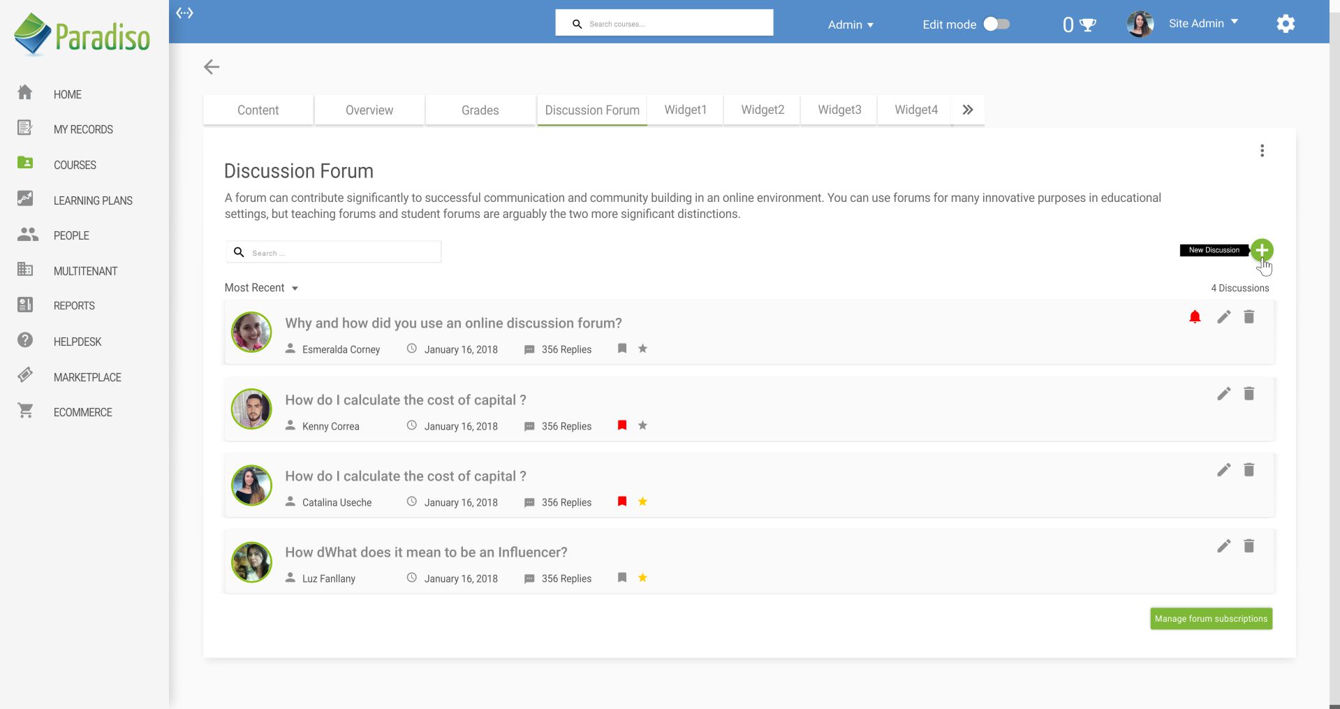Toggle the yellow star on Catalina's discussion
This screenshot has height=709, width=1340.
pyautogui.click(x=642, y=502)
